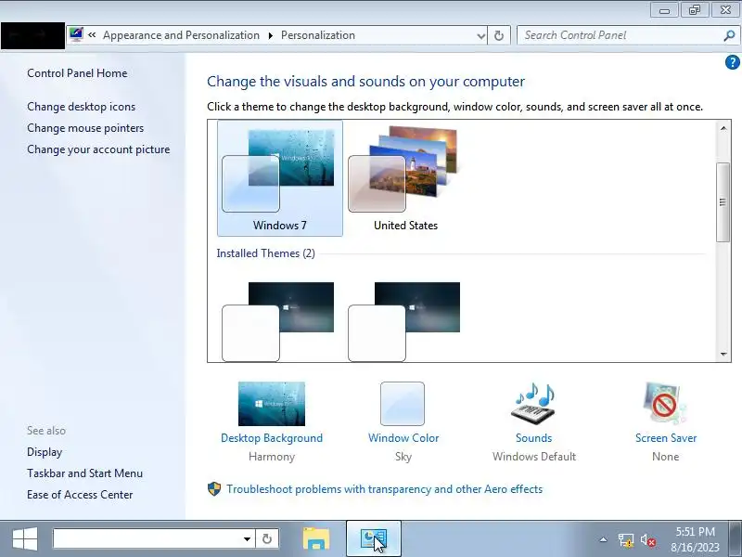Select the second installed theme thumbnail
The height and width of the screenshot is (557, 742).
click(404, 321)
